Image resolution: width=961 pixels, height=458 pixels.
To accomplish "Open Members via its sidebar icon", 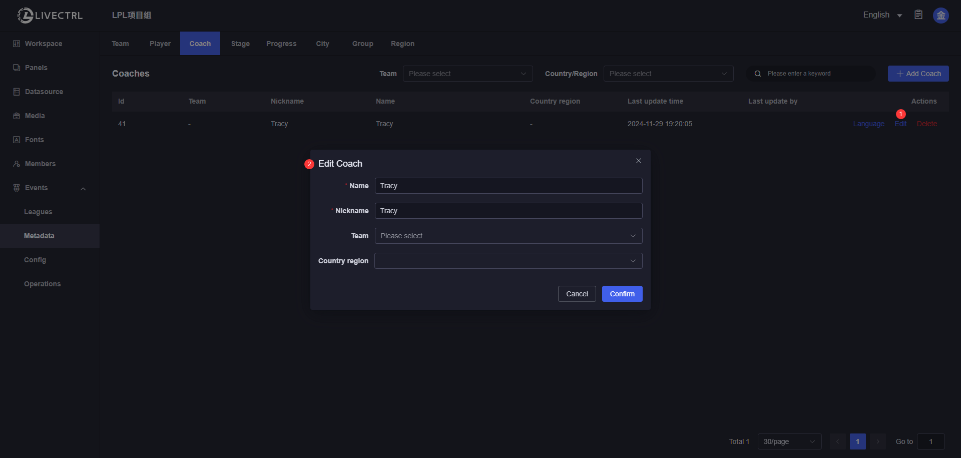I will click(17, 164).
